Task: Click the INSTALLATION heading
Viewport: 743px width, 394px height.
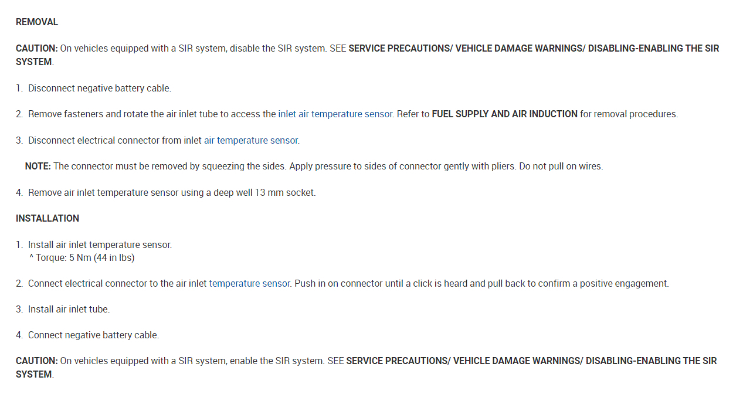Action: (48, 219)
